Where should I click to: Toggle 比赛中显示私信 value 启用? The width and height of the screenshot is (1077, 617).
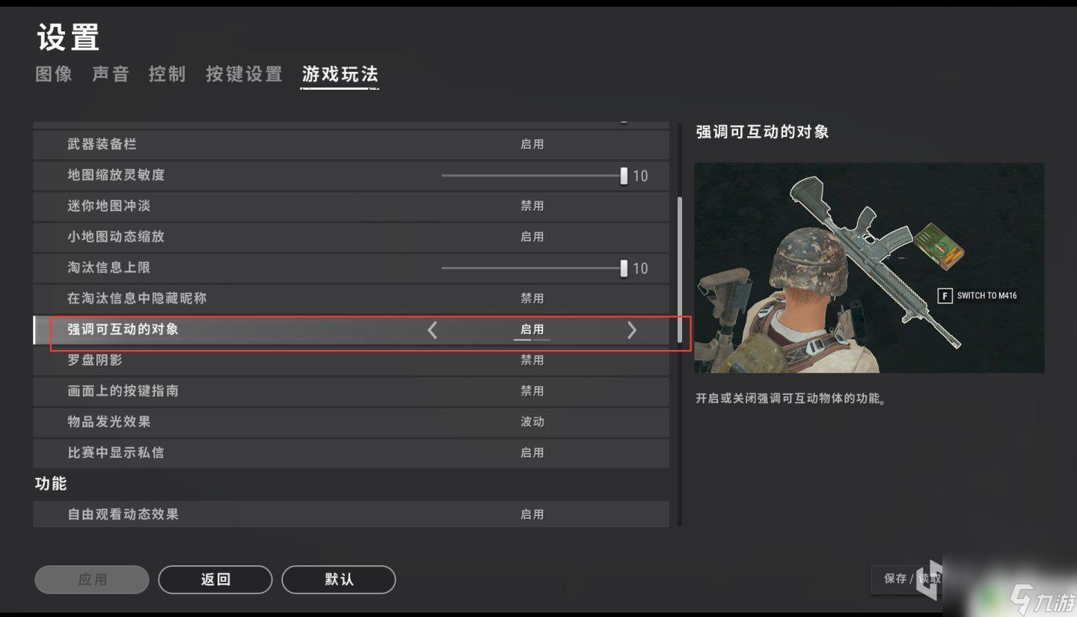532,452
